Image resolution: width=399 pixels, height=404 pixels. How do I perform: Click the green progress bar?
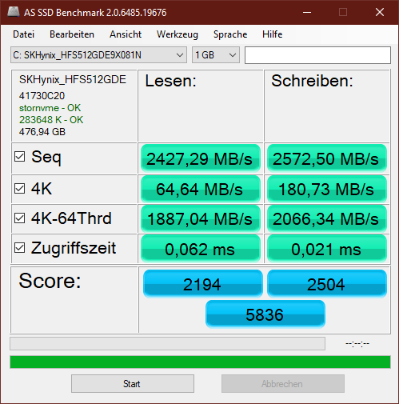click(x=200, y=362)
